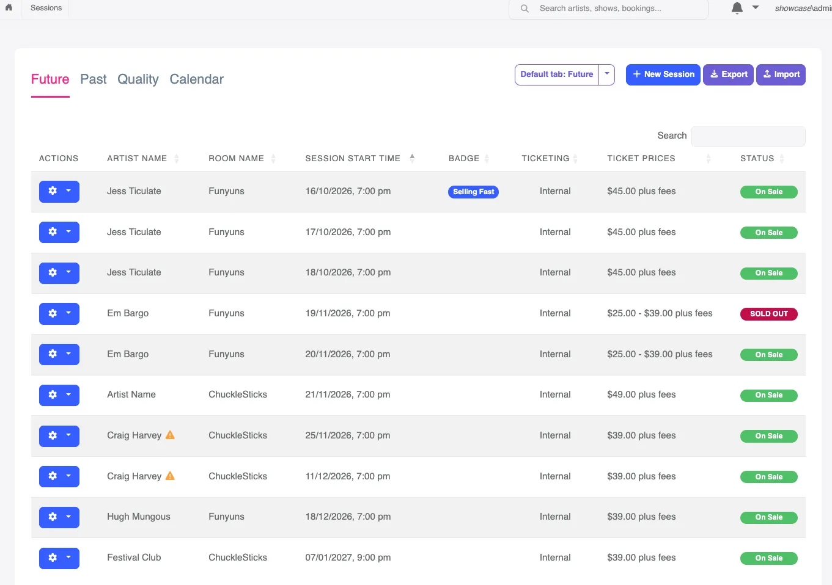Sort by Status column arrows
Screen dimensions: 832x585
pyautogui.click(x=782, y=159)
